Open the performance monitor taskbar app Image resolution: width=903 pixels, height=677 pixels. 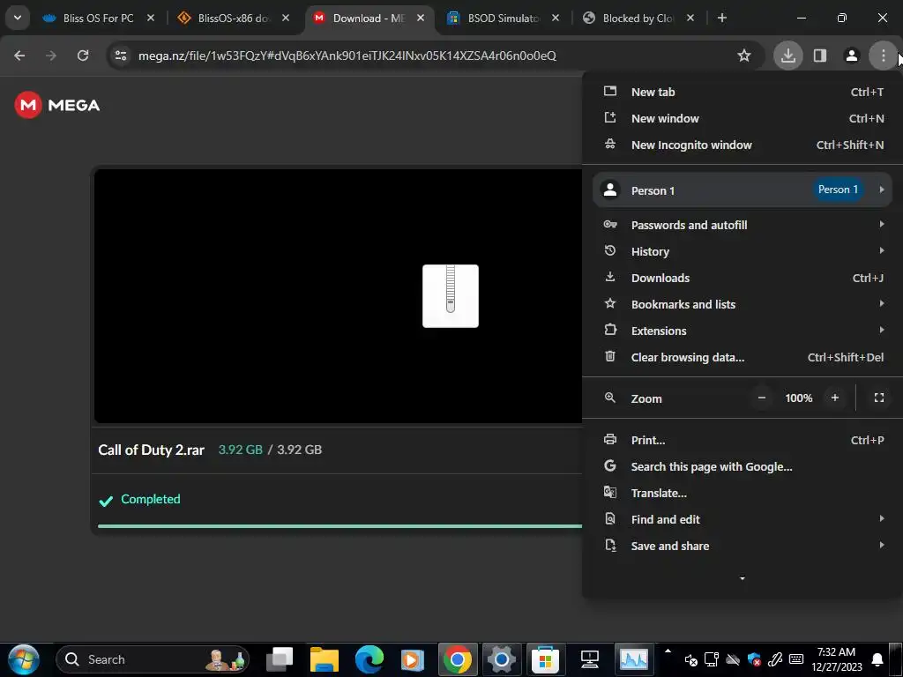(633, 659)
